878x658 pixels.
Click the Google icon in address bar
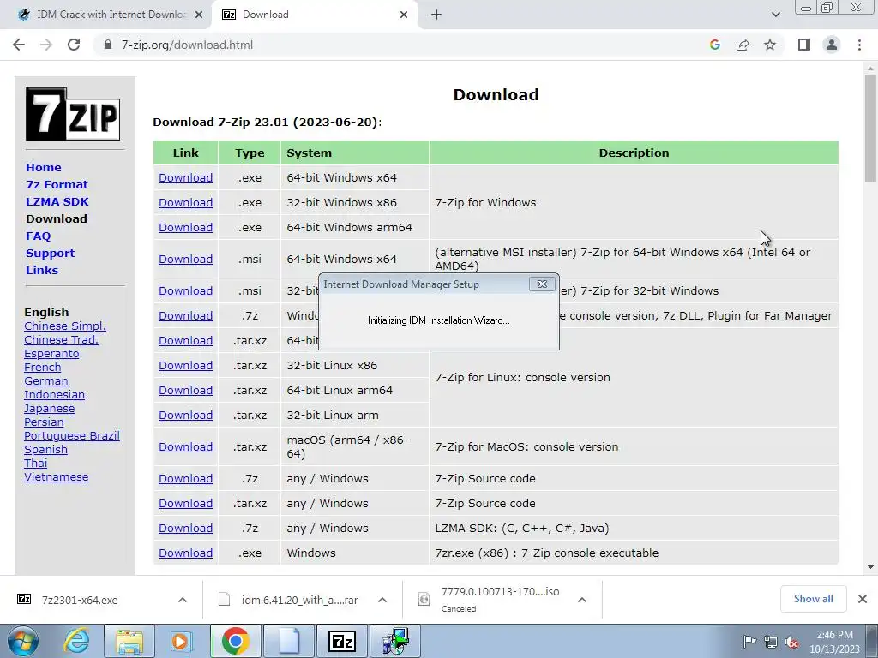coord(714,45)
